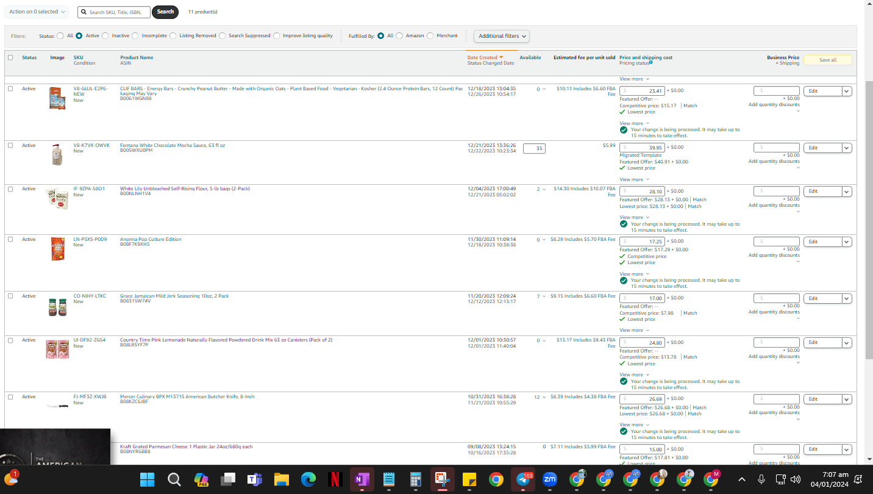Click the available quantity field showing 35

point(534,148)
